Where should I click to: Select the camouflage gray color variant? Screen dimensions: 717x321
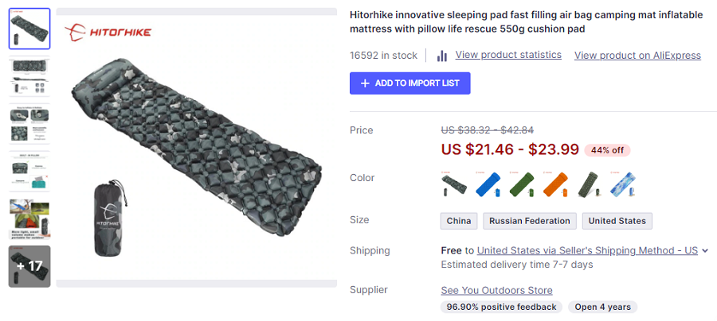(454, 184)
